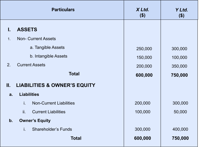The height and width of the screenshot is (147, 200).
Task: Select the Y Ltd. ($) column header
Action: coord(181,12)
